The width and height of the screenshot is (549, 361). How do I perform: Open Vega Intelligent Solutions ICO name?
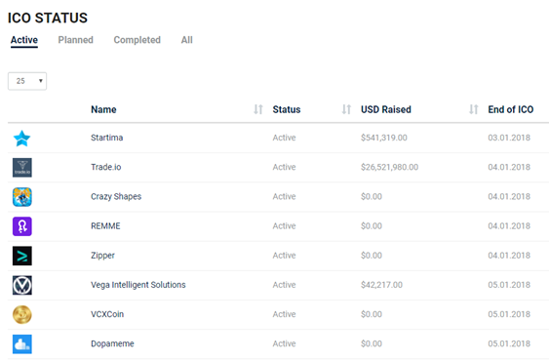tap(138, 285)
